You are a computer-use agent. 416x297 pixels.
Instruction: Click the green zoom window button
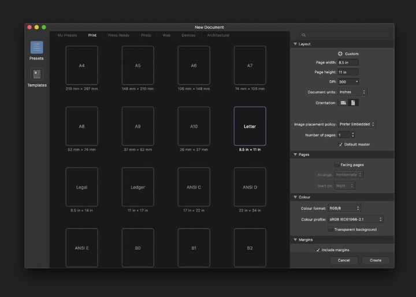click(44, 27)
